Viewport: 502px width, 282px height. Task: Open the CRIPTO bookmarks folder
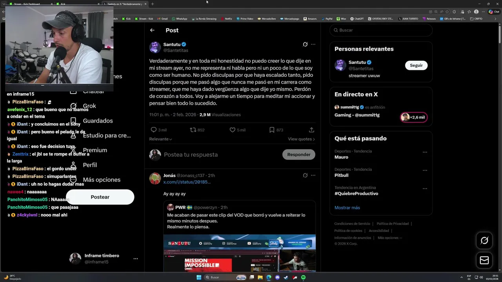(x=477, y=19)
